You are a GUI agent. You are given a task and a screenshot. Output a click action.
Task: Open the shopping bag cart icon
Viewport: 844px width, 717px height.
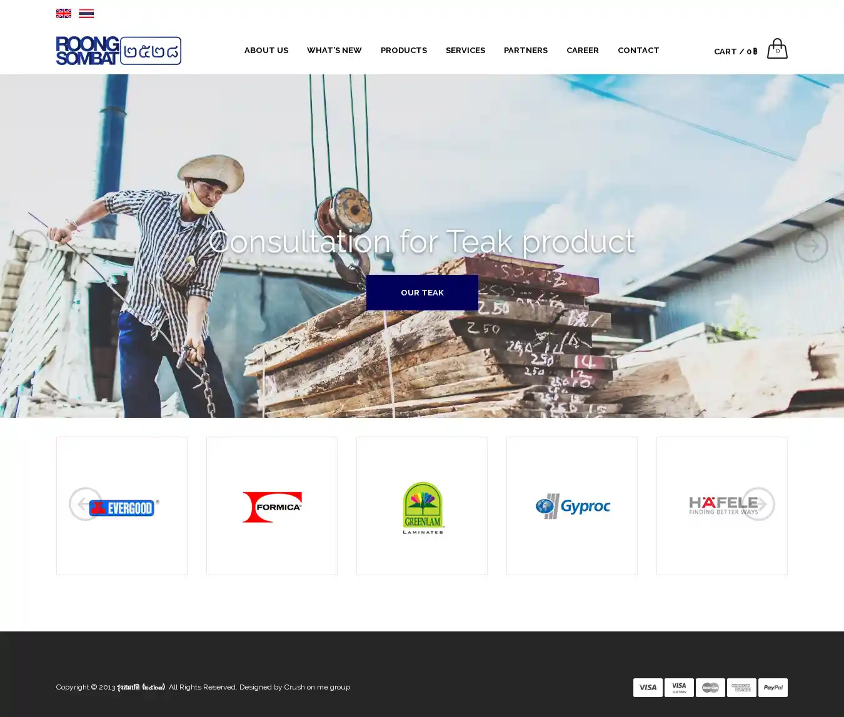(x=777, y=49)
